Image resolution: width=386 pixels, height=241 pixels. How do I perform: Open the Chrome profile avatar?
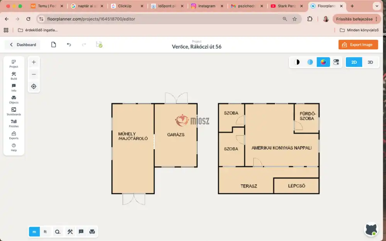326,19
